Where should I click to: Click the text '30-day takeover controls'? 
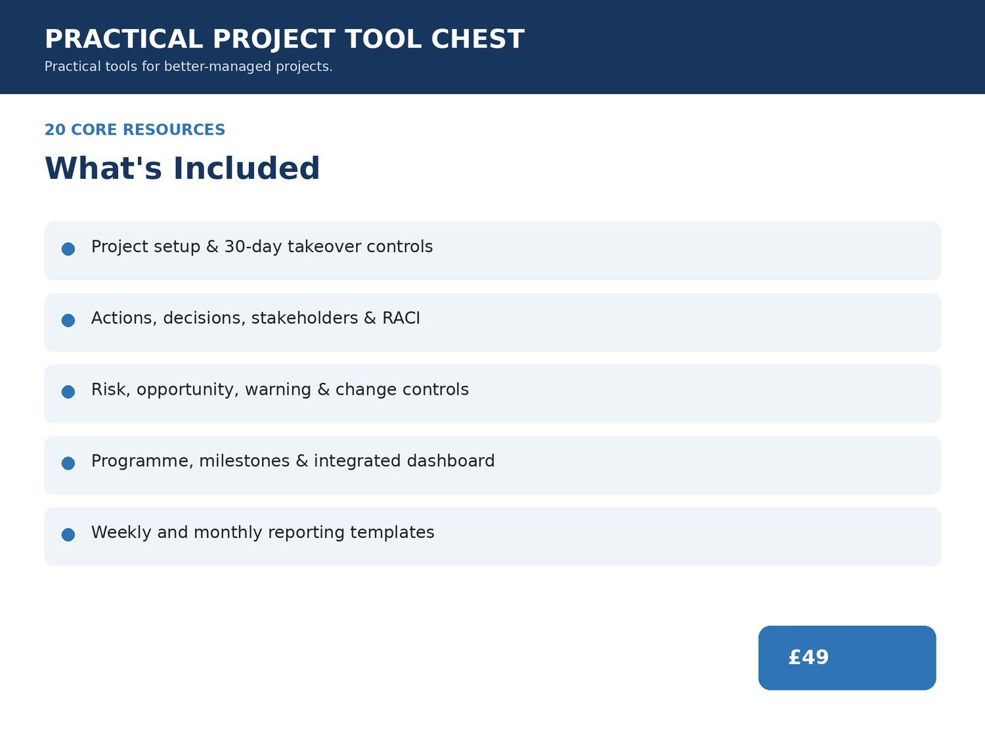click(328, 247)
